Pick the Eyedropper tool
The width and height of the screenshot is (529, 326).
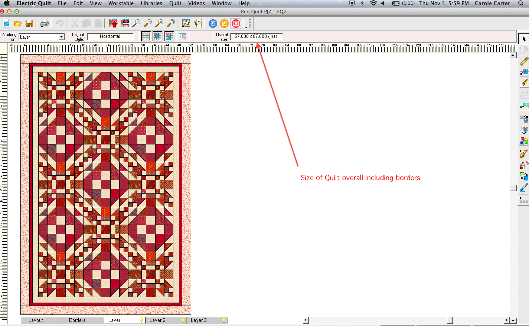[523, 188]
